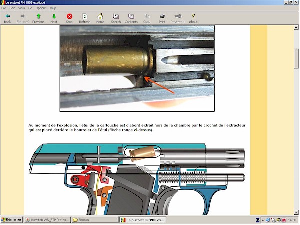This screenshot has width=300, height=225.
Task: Click the vertical scrollbar thumb
Action: pos(296,58)
